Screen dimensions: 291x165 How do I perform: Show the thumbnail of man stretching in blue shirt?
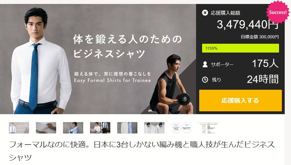pyautogui.click(x=73, y=128)
